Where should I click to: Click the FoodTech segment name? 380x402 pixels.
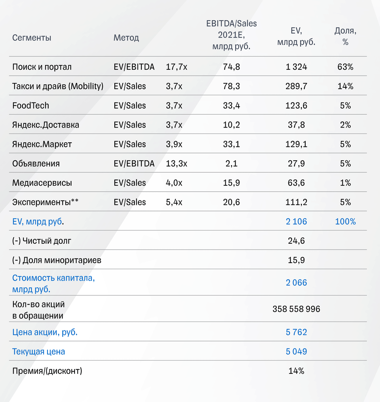coord(30,106)
